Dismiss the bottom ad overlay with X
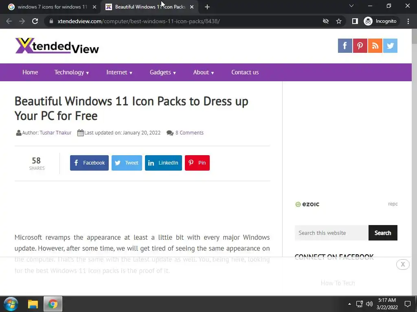The height and width of the screenshot is (312, 417). 403,264
